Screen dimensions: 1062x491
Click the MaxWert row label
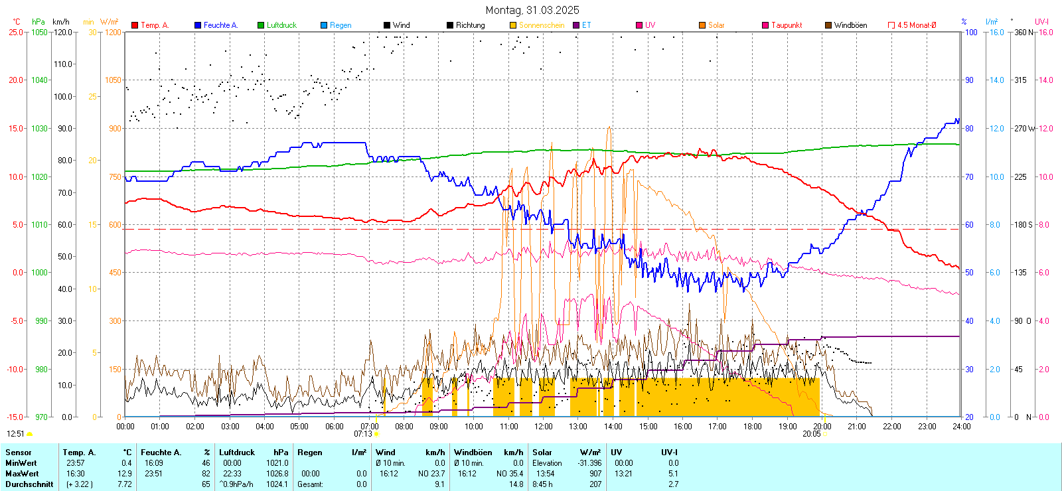22,474
